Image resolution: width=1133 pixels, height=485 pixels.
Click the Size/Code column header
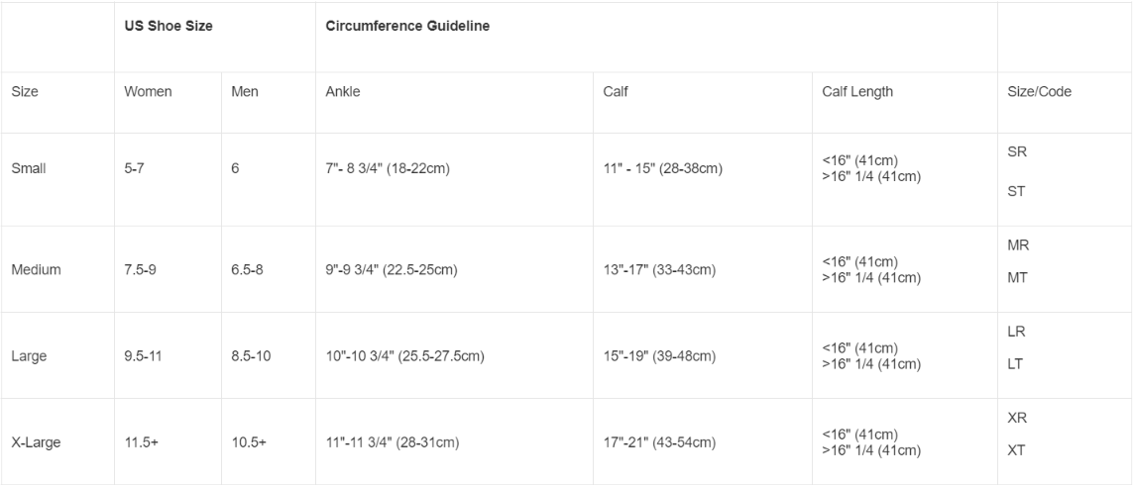click(x=1039, y=92)
